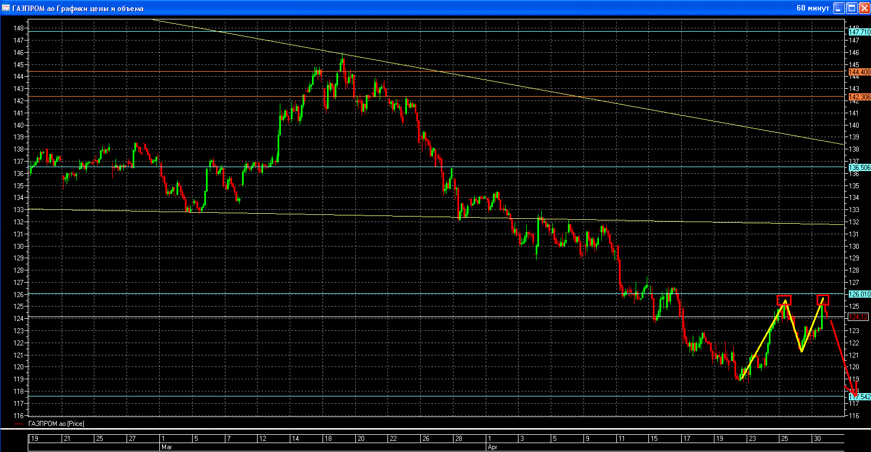Select the 142.306 orange price level label
871x452 pixels.
859,97
